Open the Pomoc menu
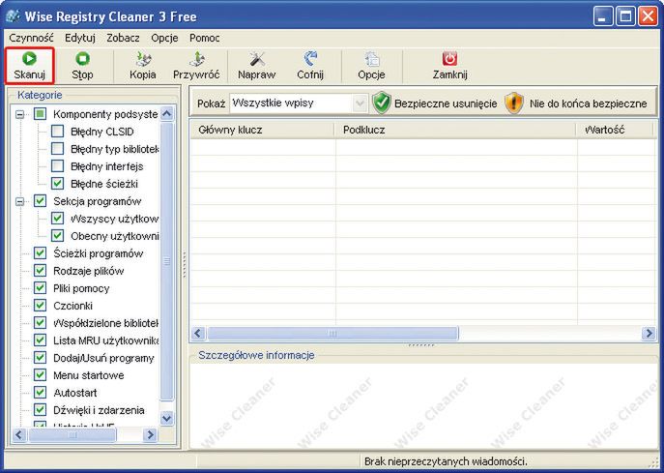The image size is (664, 473). (x=205, y=38)
